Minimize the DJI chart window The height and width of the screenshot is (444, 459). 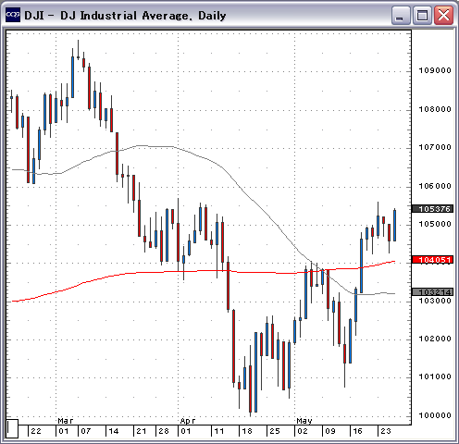pos(401,15)
